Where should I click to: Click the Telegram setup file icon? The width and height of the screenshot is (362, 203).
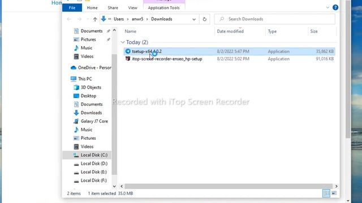click(x=128, y=51)
